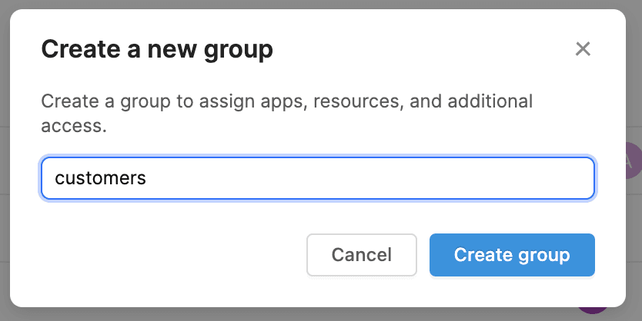The height and width of the screenshot is (321, 642).
Task: Click the group name input field
Action: pyautogui.click(x=317, y=178)
